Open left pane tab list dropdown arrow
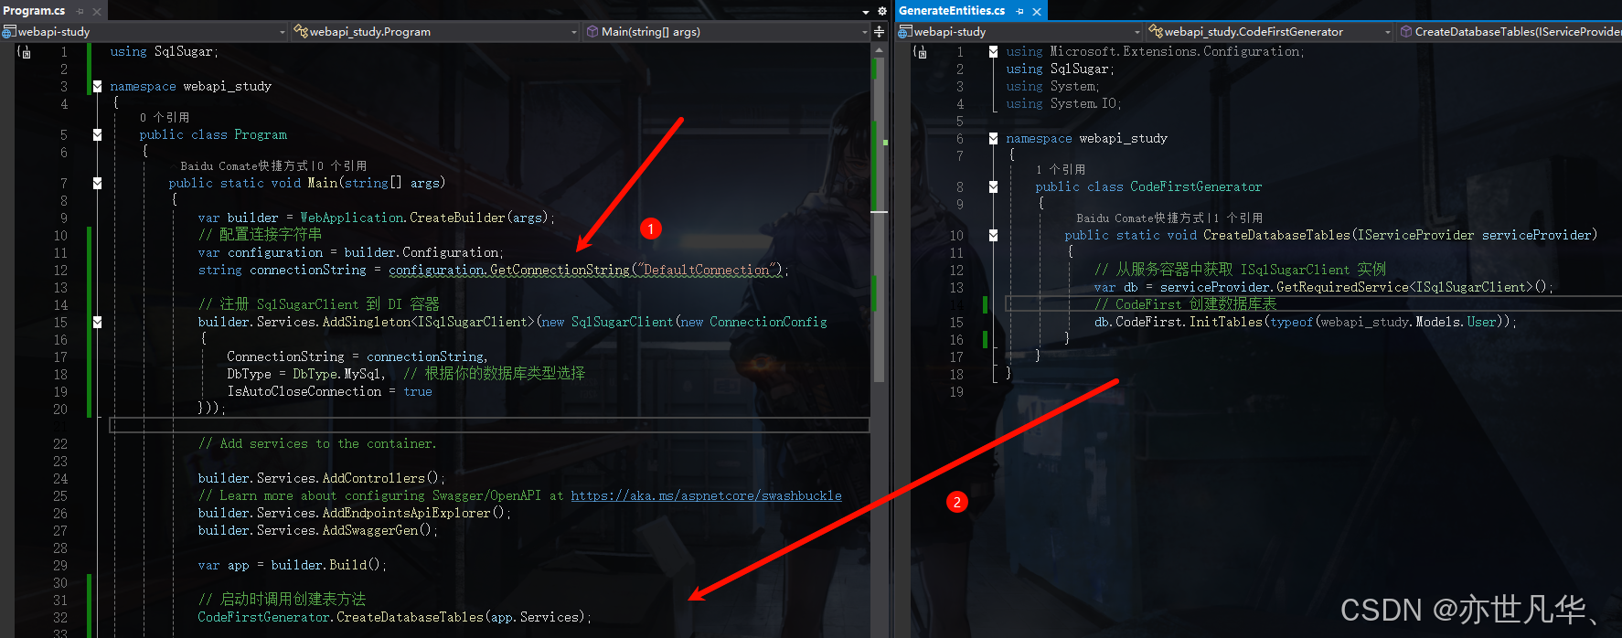 [866, 12]
